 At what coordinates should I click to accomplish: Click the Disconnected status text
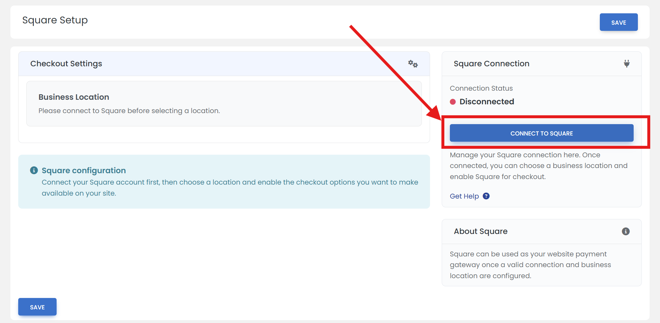(x=487, y=102)
